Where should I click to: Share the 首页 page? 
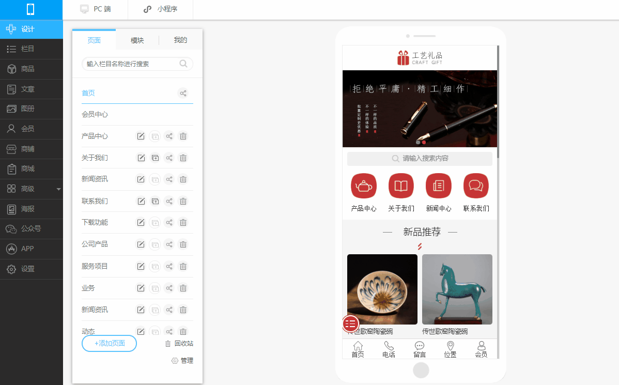coord(183,93)
